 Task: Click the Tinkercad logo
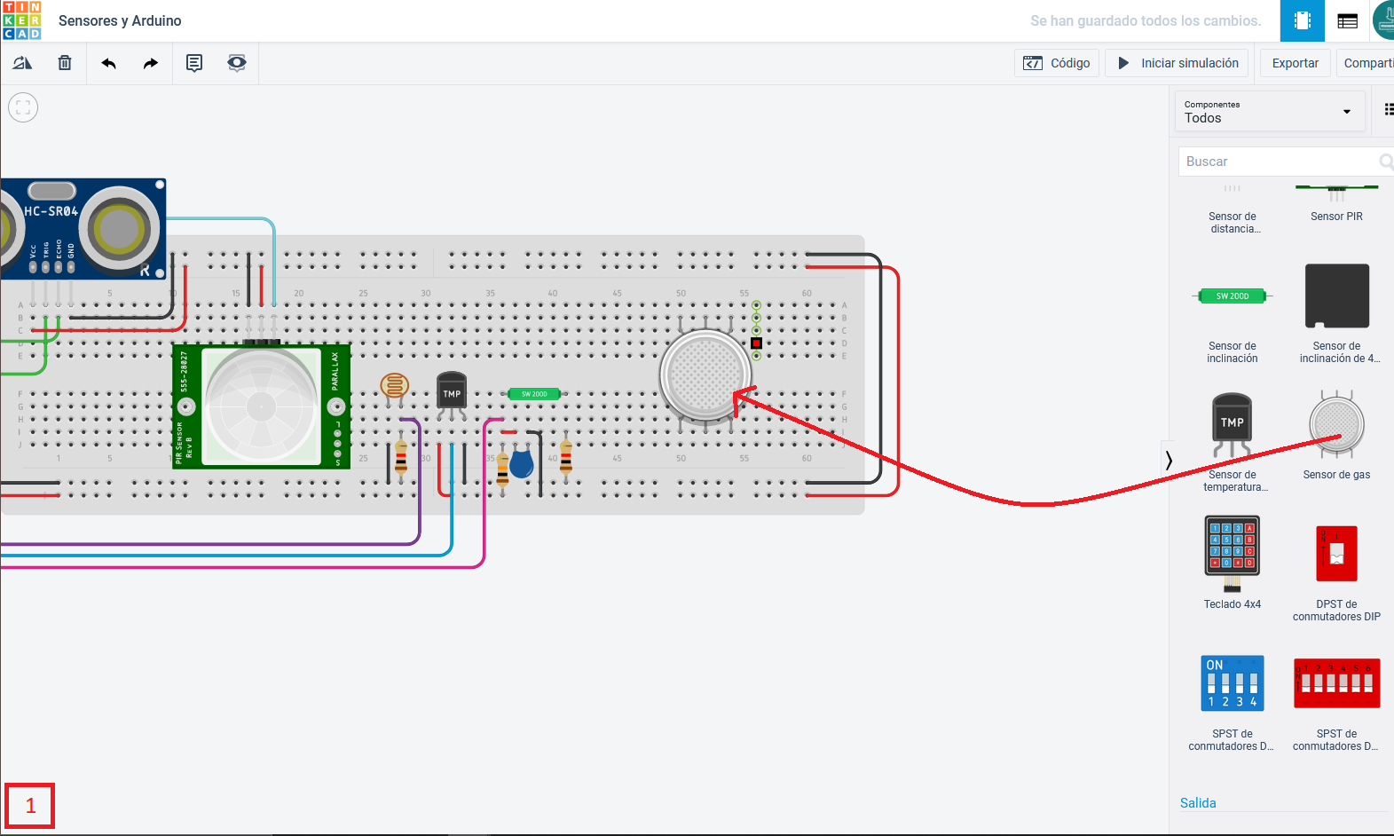pyautogui.click(x=22, y=20)
